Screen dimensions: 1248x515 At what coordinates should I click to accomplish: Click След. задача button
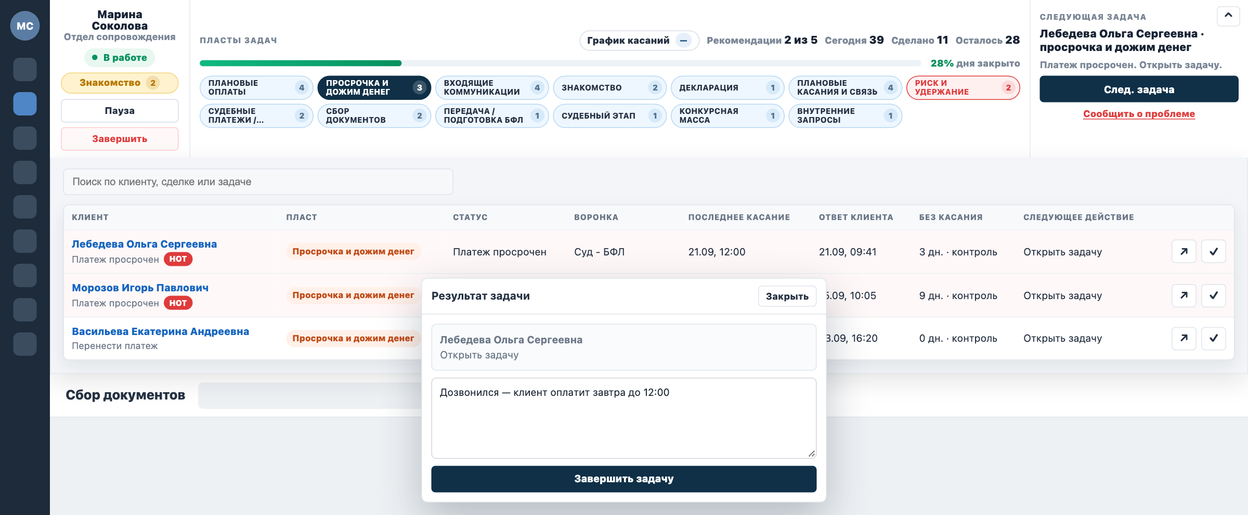tap(1139, 89)
